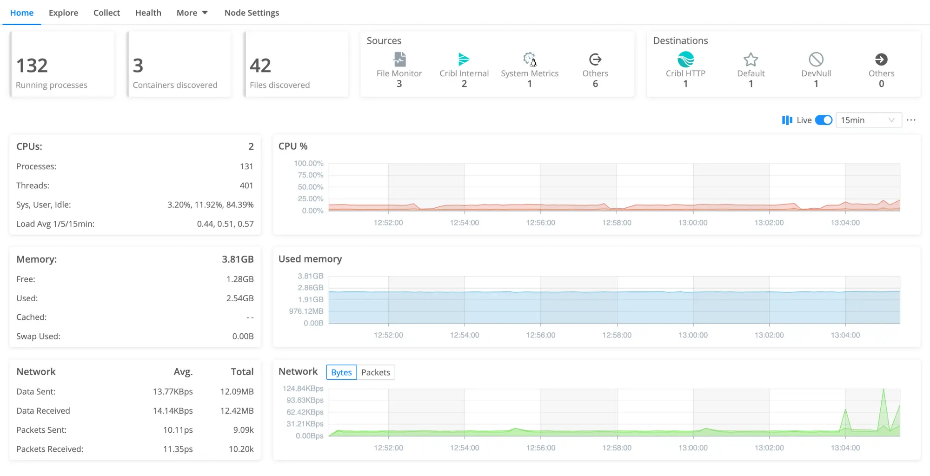
Task: Open Node Settings page
Action: (x=252, y=13)
